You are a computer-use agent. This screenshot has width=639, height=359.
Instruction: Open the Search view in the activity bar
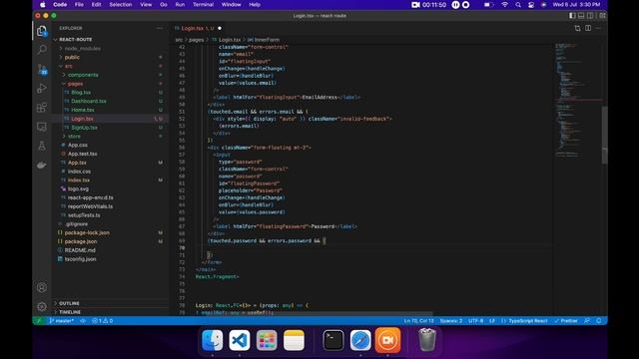tap(42, 50)
